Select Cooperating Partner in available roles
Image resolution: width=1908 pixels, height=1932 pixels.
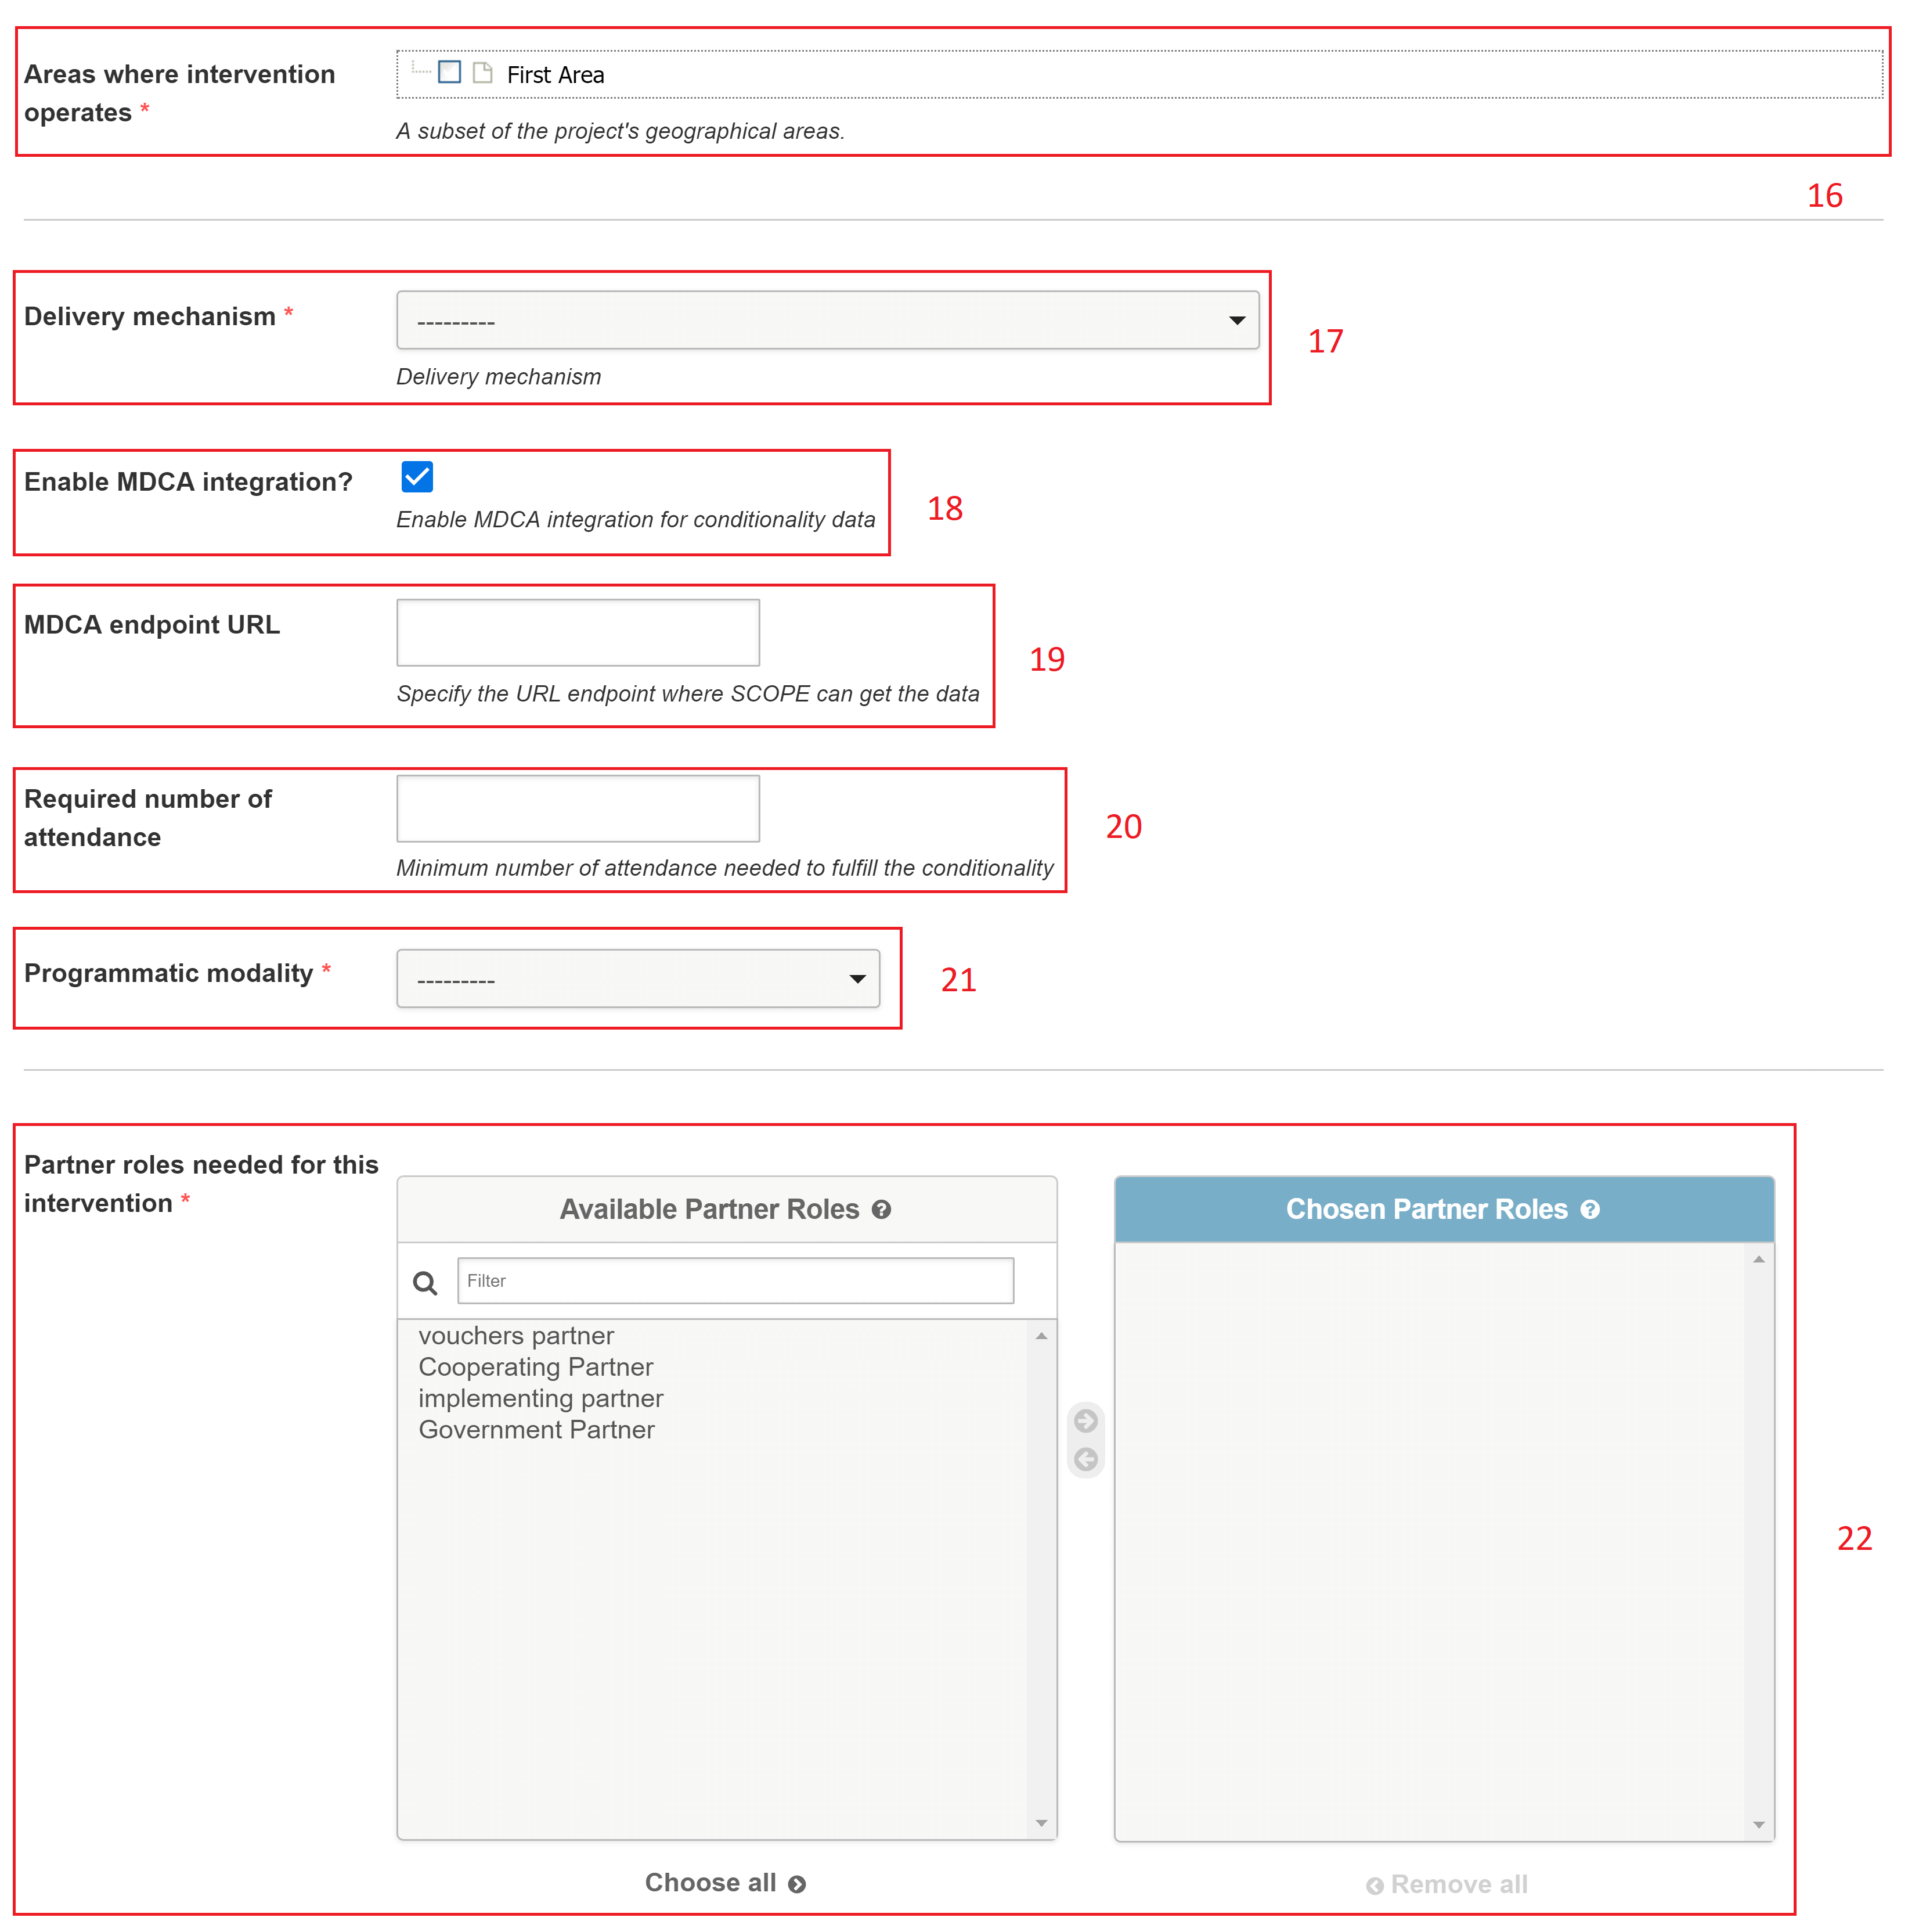535,1366
